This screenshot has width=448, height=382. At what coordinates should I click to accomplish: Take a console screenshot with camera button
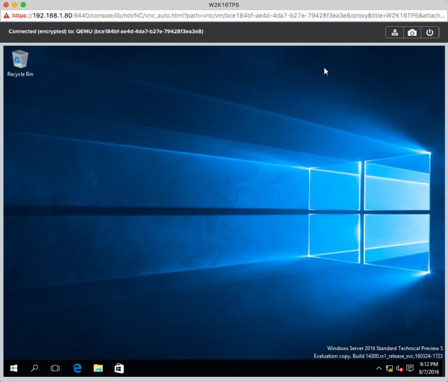(x=412, y=33)
